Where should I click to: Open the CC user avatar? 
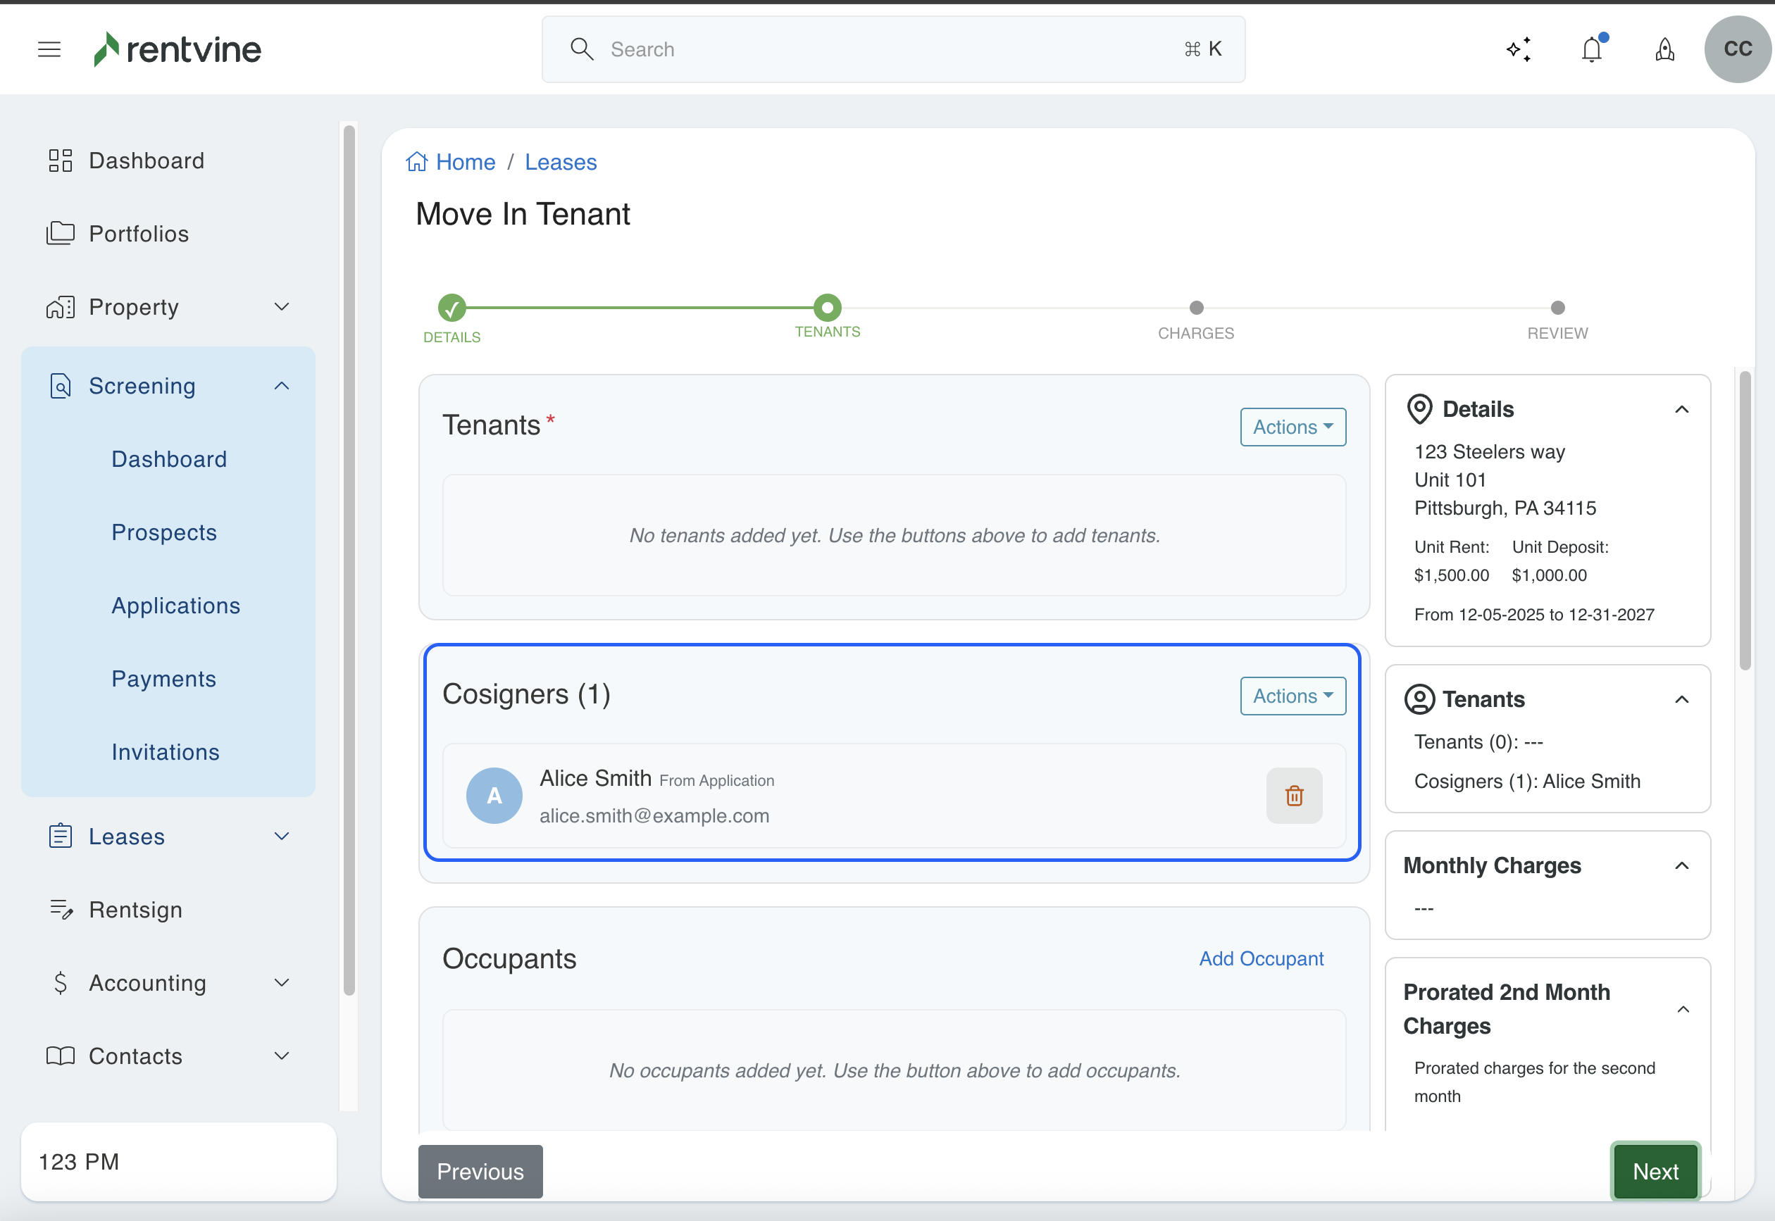1738,50
